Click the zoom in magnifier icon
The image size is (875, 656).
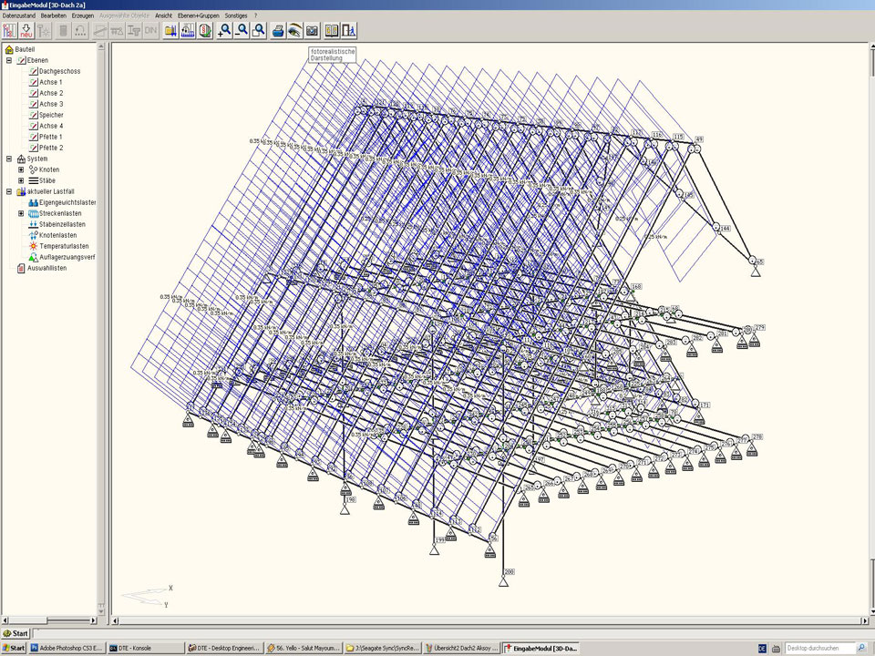(224, 30)
